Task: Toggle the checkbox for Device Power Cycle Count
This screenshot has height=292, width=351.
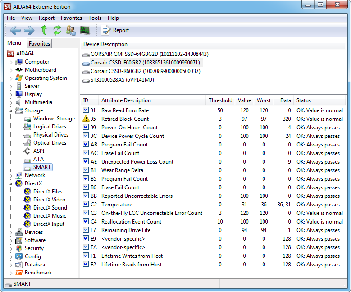Action: point(86,136)
